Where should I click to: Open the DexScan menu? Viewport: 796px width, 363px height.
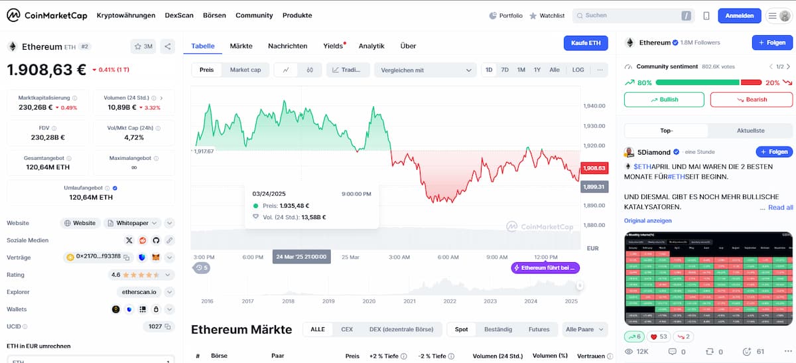[179, 15]
